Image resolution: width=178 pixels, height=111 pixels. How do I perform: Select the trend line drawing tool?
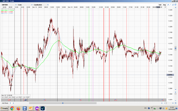coord(170,5)
